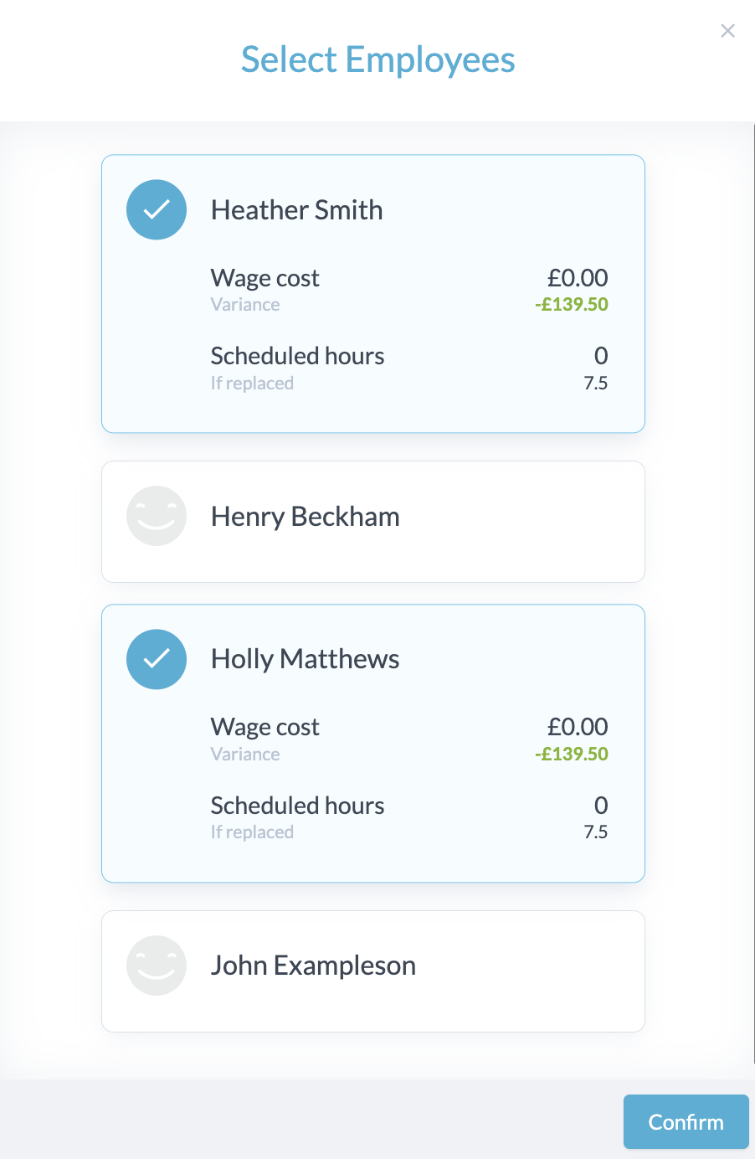
Task: Choose the Henry Beckham name text
Action: point(305,516)
